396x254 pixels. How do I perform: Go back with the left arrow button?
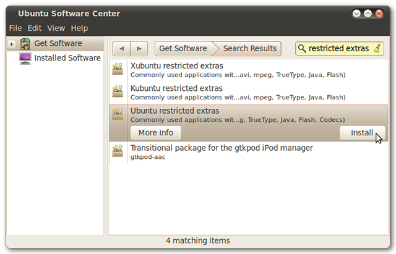point(122,48)
